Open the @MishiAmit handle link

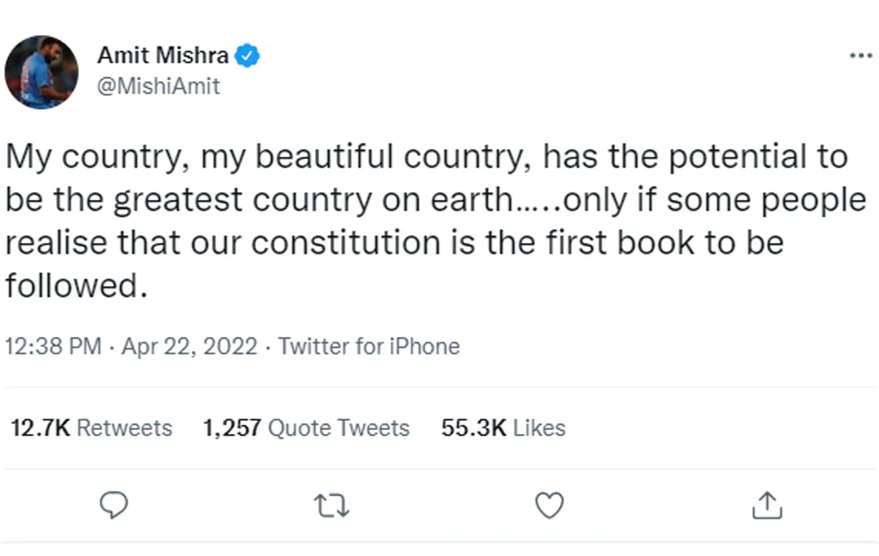pyautogui.click(x=158, y=86)
